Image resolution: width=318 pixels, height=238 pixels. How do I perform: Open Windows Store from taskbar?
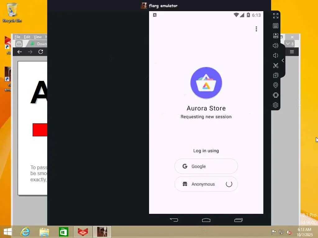click(x=63, y=232)
